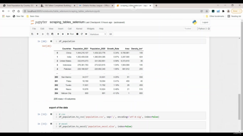Open the Other bookmarks folder
243x136 pixels.
(215, 16)
